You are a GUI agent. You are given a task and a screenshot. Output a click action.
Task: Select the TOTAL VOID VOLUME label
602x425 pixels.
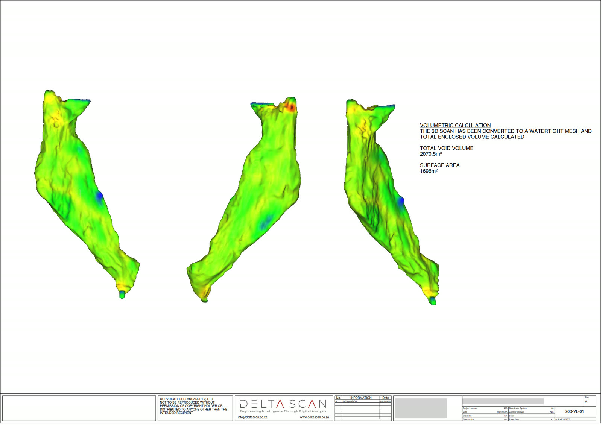click(447, 148)
